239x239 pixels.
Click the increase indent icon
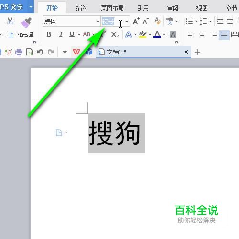coord(230,21)
